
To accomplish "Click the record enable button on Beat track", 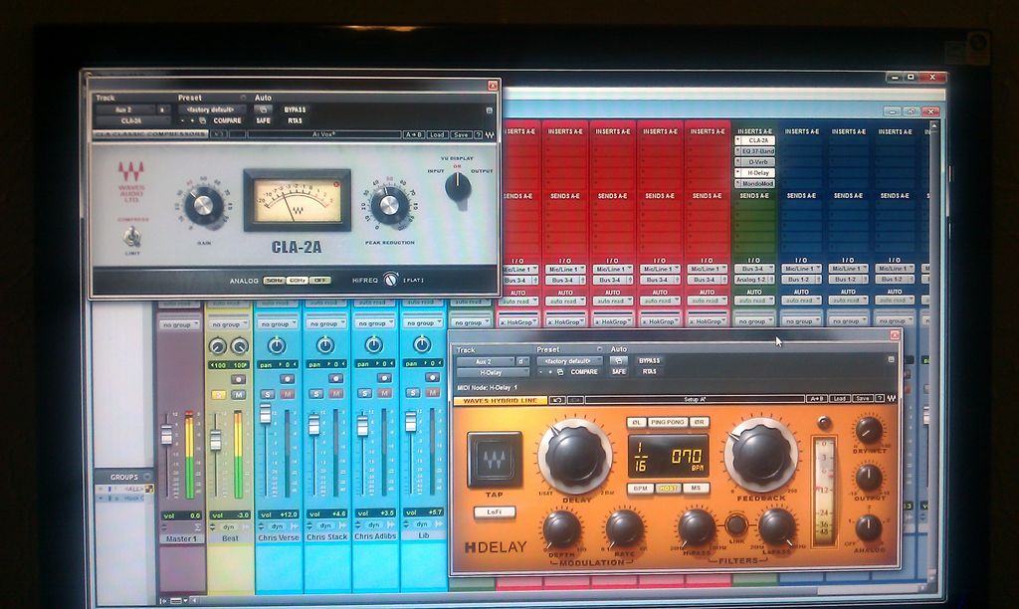I will tap(239, 379).
